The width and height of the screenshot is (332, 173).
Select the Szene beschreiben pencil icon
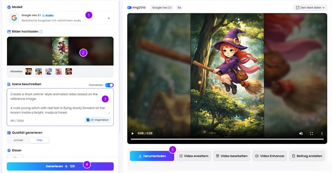[x=9, y=84]
